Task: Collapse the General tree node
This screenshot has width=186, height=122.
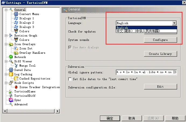Action: pos(6,10)
